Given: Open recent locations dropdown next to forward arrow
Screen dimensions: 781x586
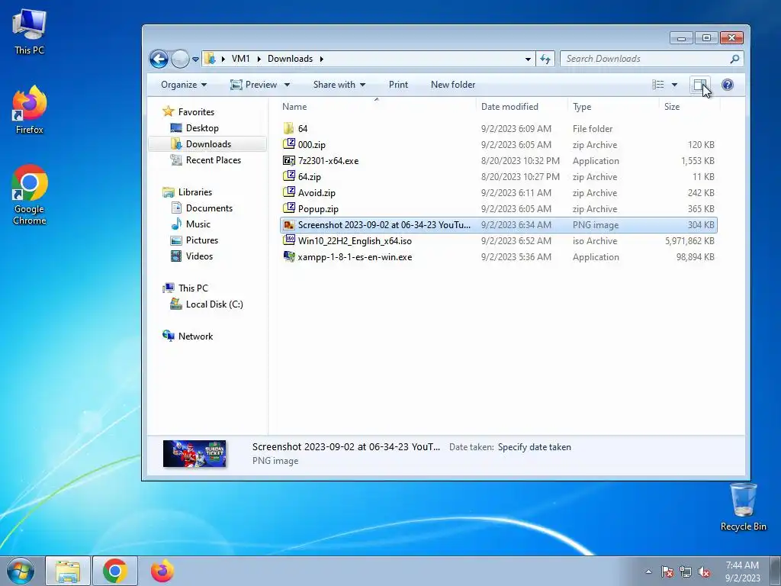Looking at the screenshot, I should pyautogui.click(x=196, y=60).
